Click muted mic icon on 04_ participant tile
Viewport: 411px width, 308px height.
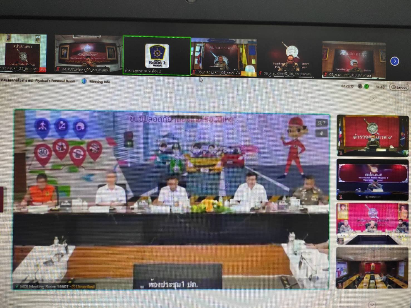tap(58, 69)
